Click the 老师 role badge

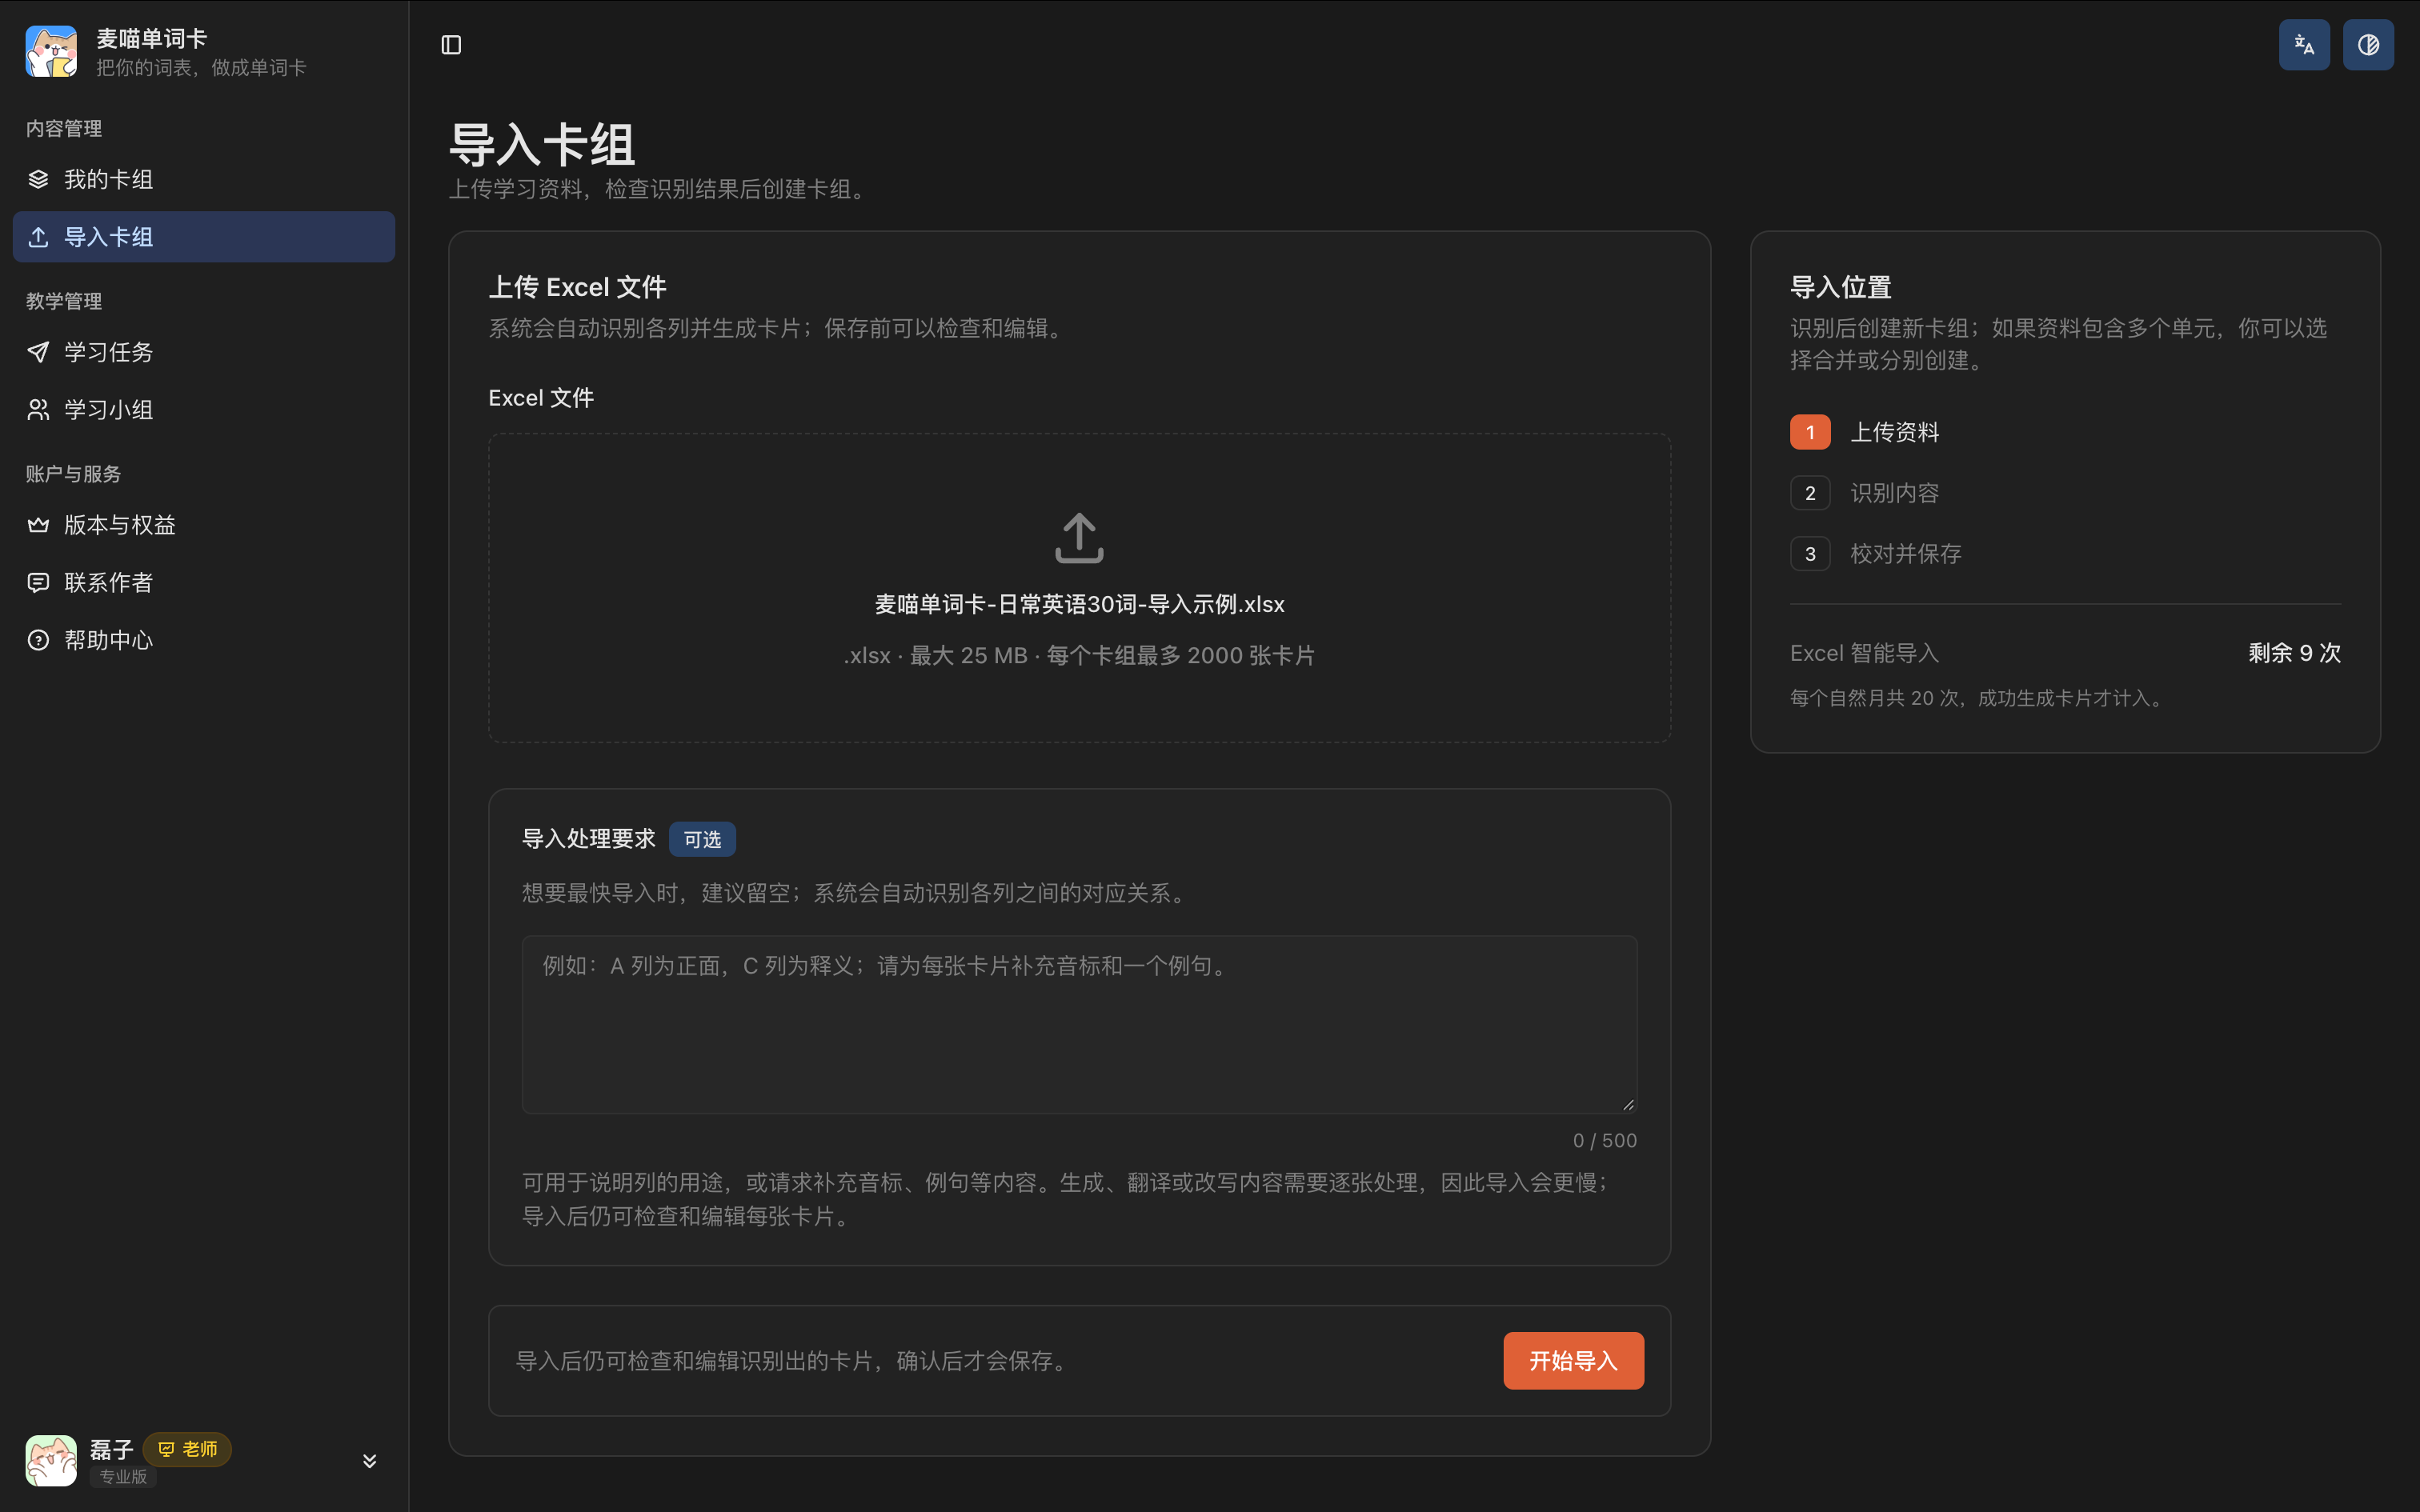(x=187, y=1449)
